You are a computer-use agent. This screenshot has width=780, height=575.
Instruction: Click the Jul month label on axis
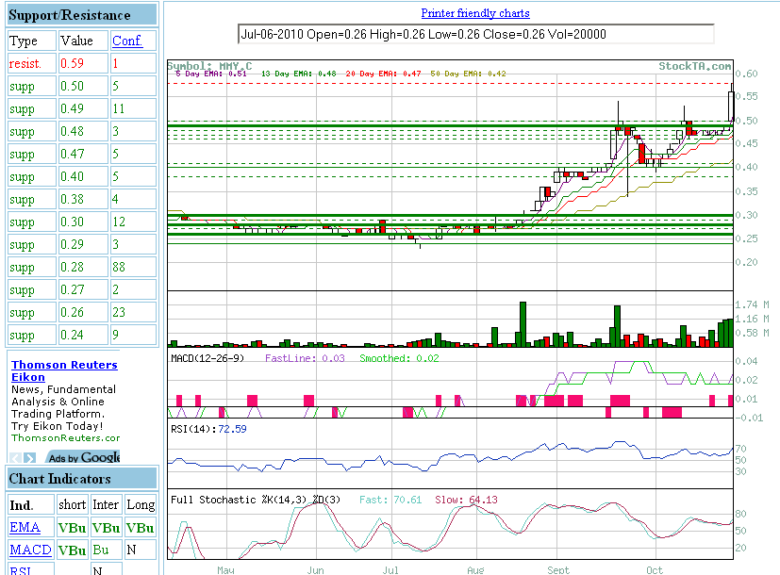tap(390, 570)
